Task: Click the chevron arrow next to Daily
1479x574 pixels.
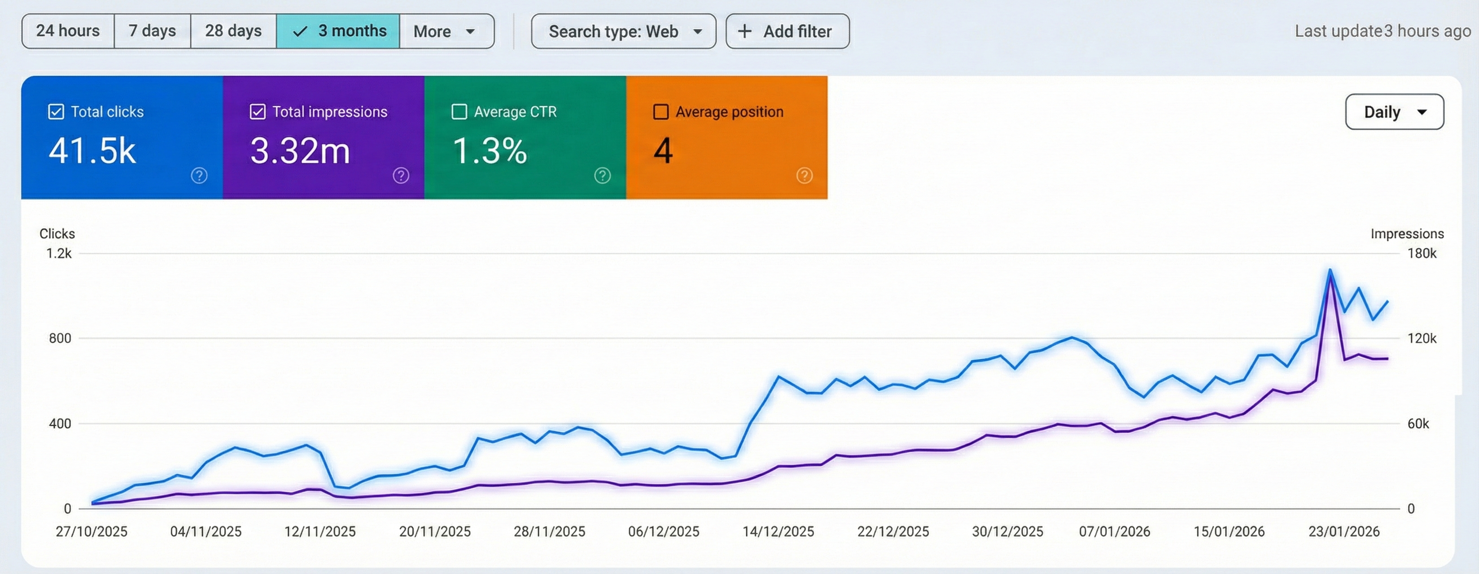Action: (x=1422, y=112)
